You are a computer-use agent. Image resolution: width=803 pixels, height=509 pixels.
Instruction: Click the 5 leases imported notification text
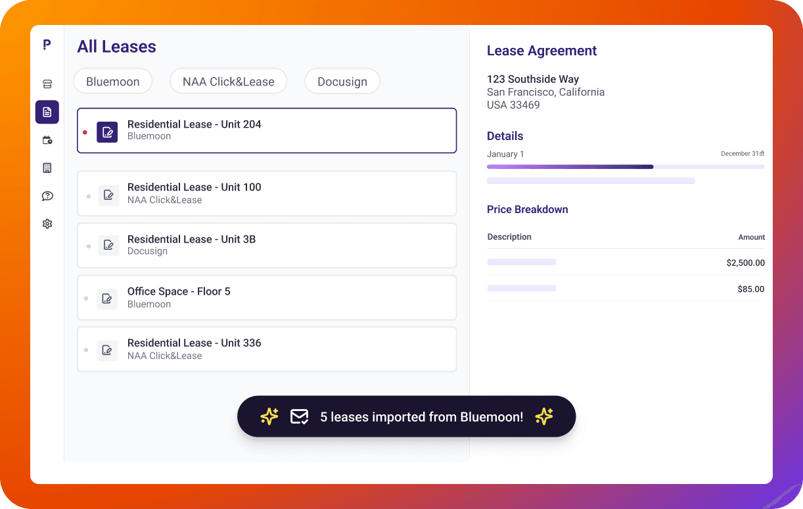point(422,417)
